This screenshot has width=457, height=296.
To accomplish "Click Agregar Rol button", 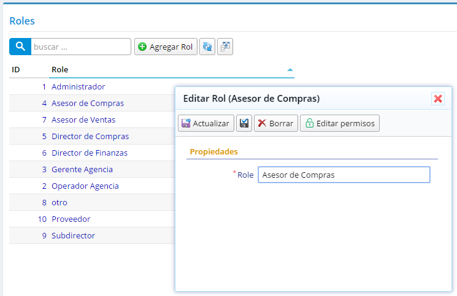I will click(166, 47).
